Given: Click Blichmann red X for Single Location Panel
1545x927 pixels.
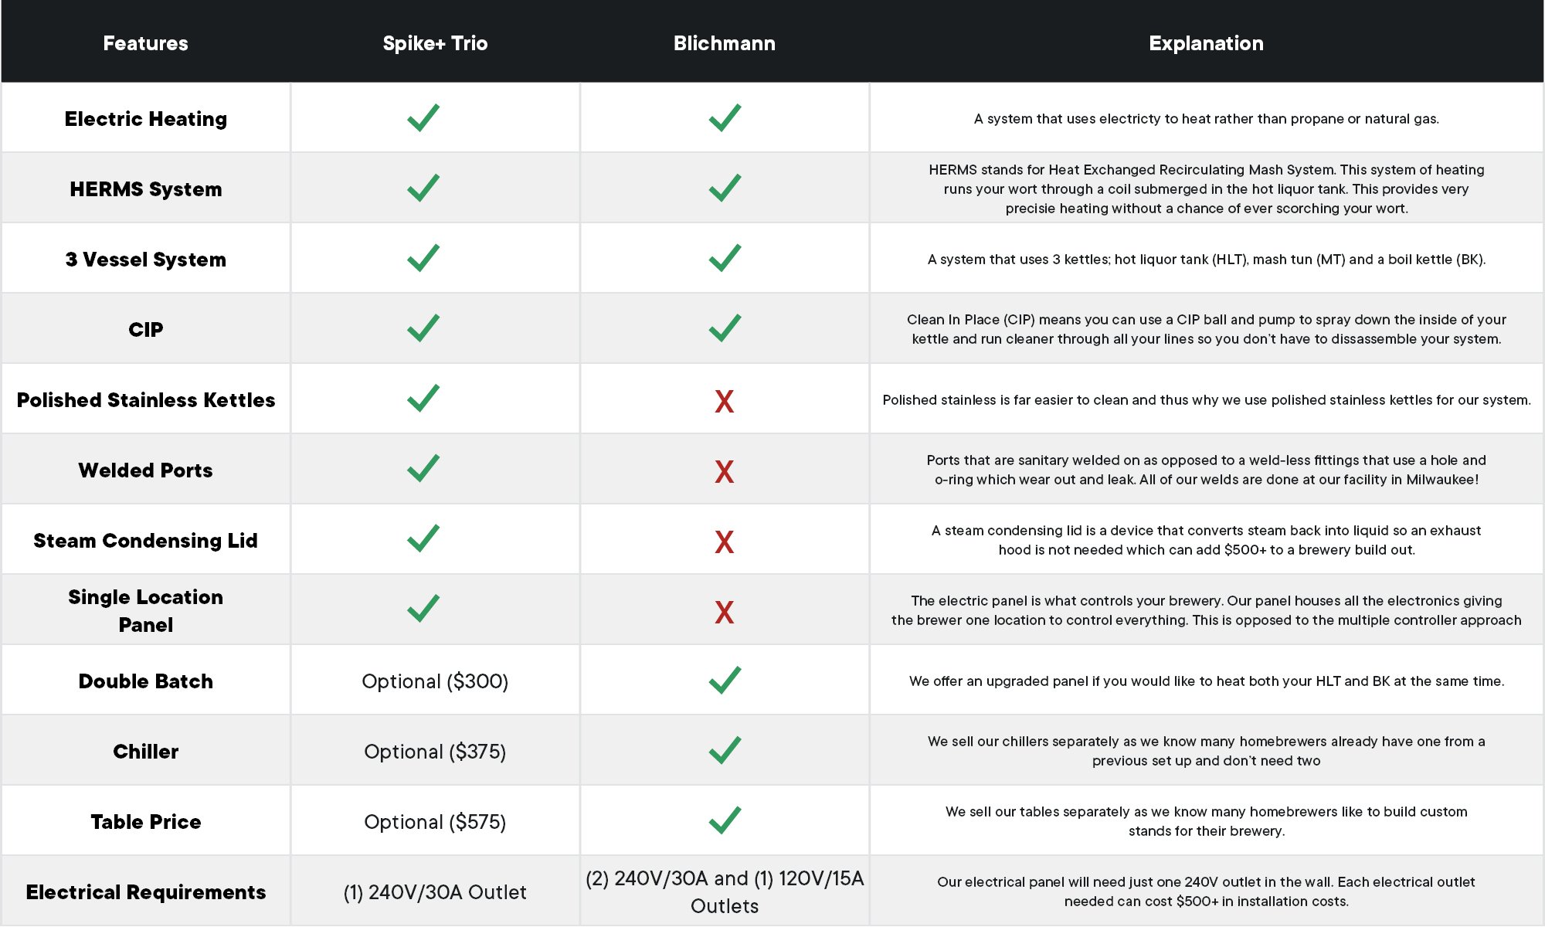Looking at the screenshot, I should 724,612.
